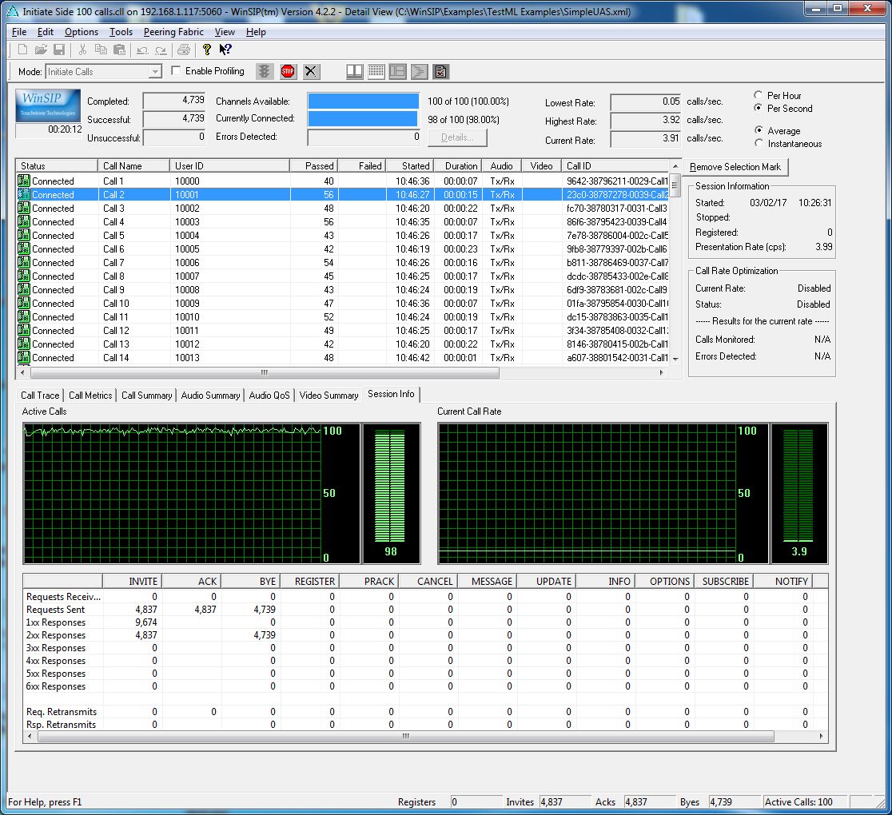Switch to the Audio QoS tab

tap(269, 396)
